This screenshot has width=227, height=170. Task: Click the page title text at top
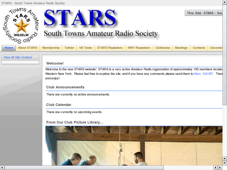(33, 3)
